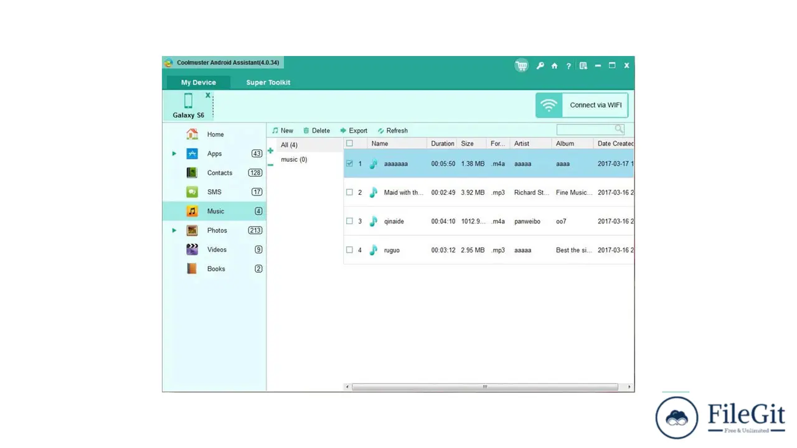Screen dimensions: 797x448
Task: Click scrollbar right arrow
Action: [629, 387]
